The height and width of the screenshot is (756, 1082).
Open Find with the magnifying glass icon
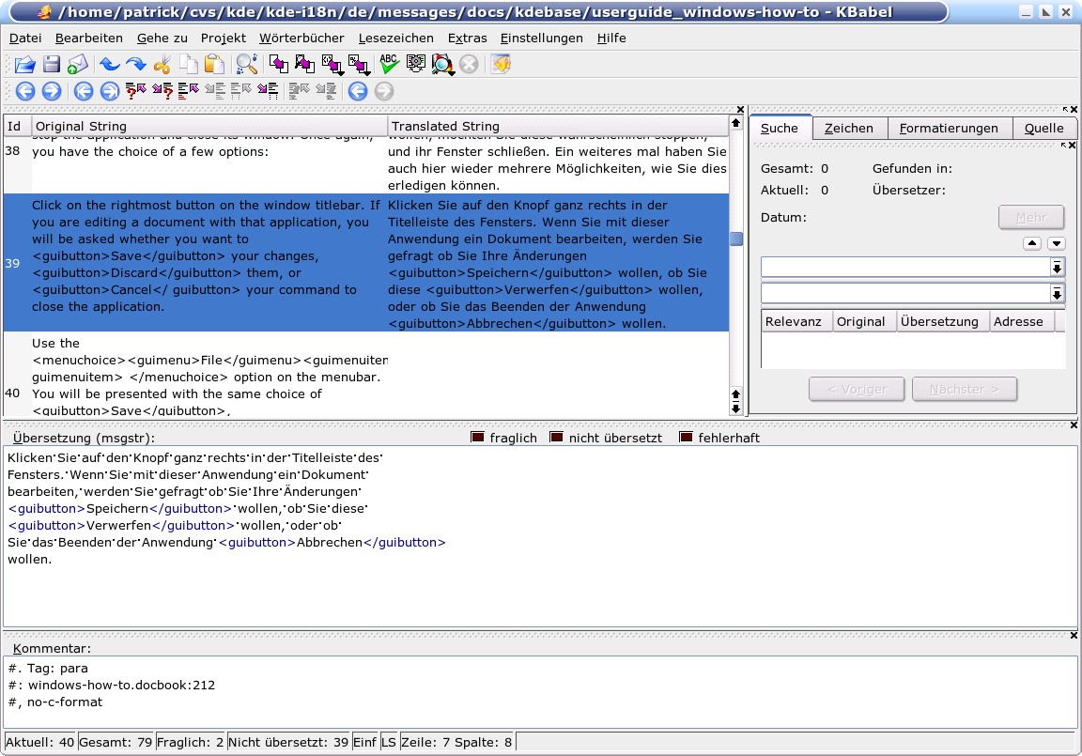coord(246,65)
